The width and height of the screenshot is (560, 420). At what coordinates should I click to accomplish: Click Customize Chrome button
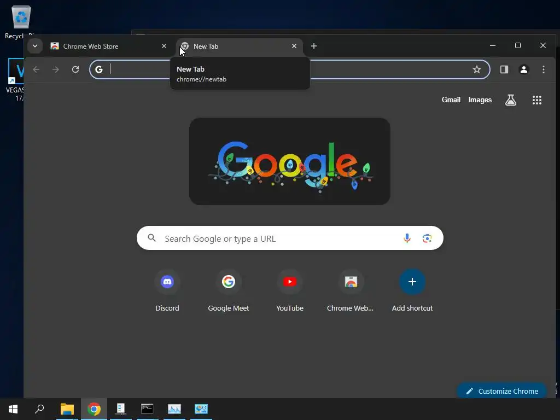point(502,391)
